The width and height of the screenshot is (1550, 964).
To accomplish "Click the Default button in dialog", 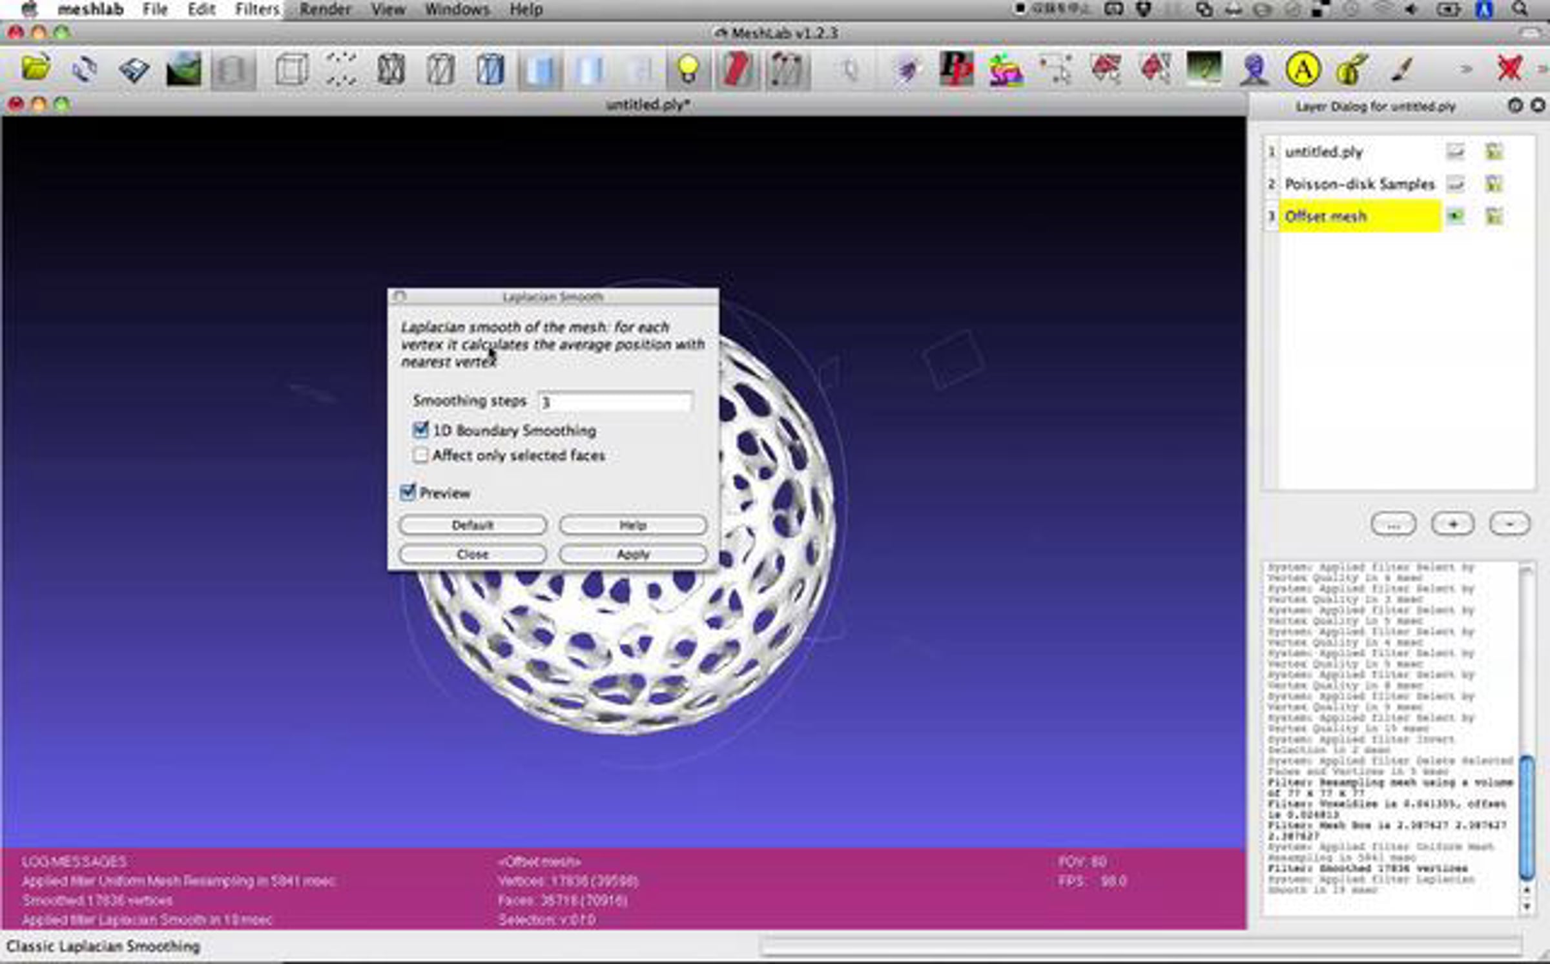I will coord(473,525).
